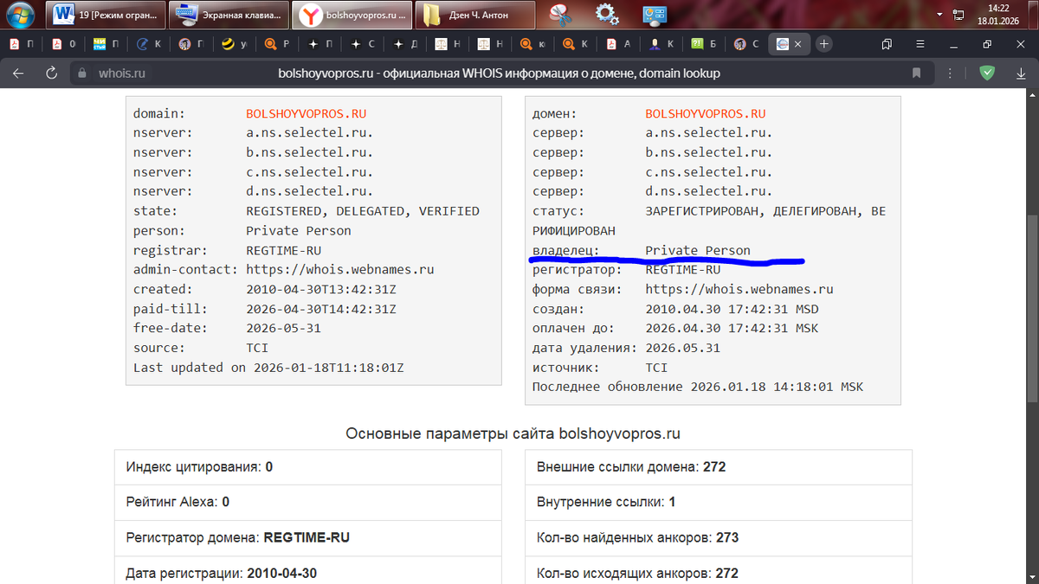The width and height of the screenshot is (1039, 584).
Task: Click the 'владелец:' label
Action: 565,250
